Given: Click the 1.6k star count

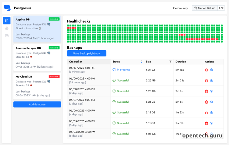Looking at the screenshot, I should tap(221, 8).
